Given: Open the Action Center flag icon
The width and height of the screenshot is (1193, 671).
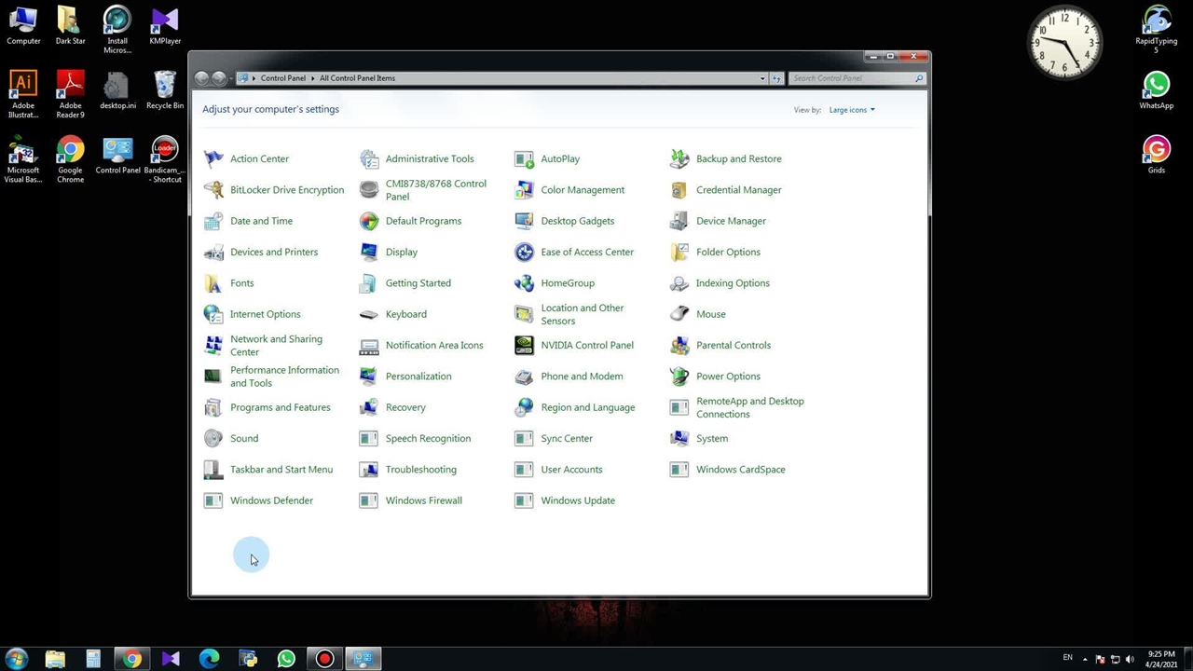Looking at the screenshot, I should point(213,159).
